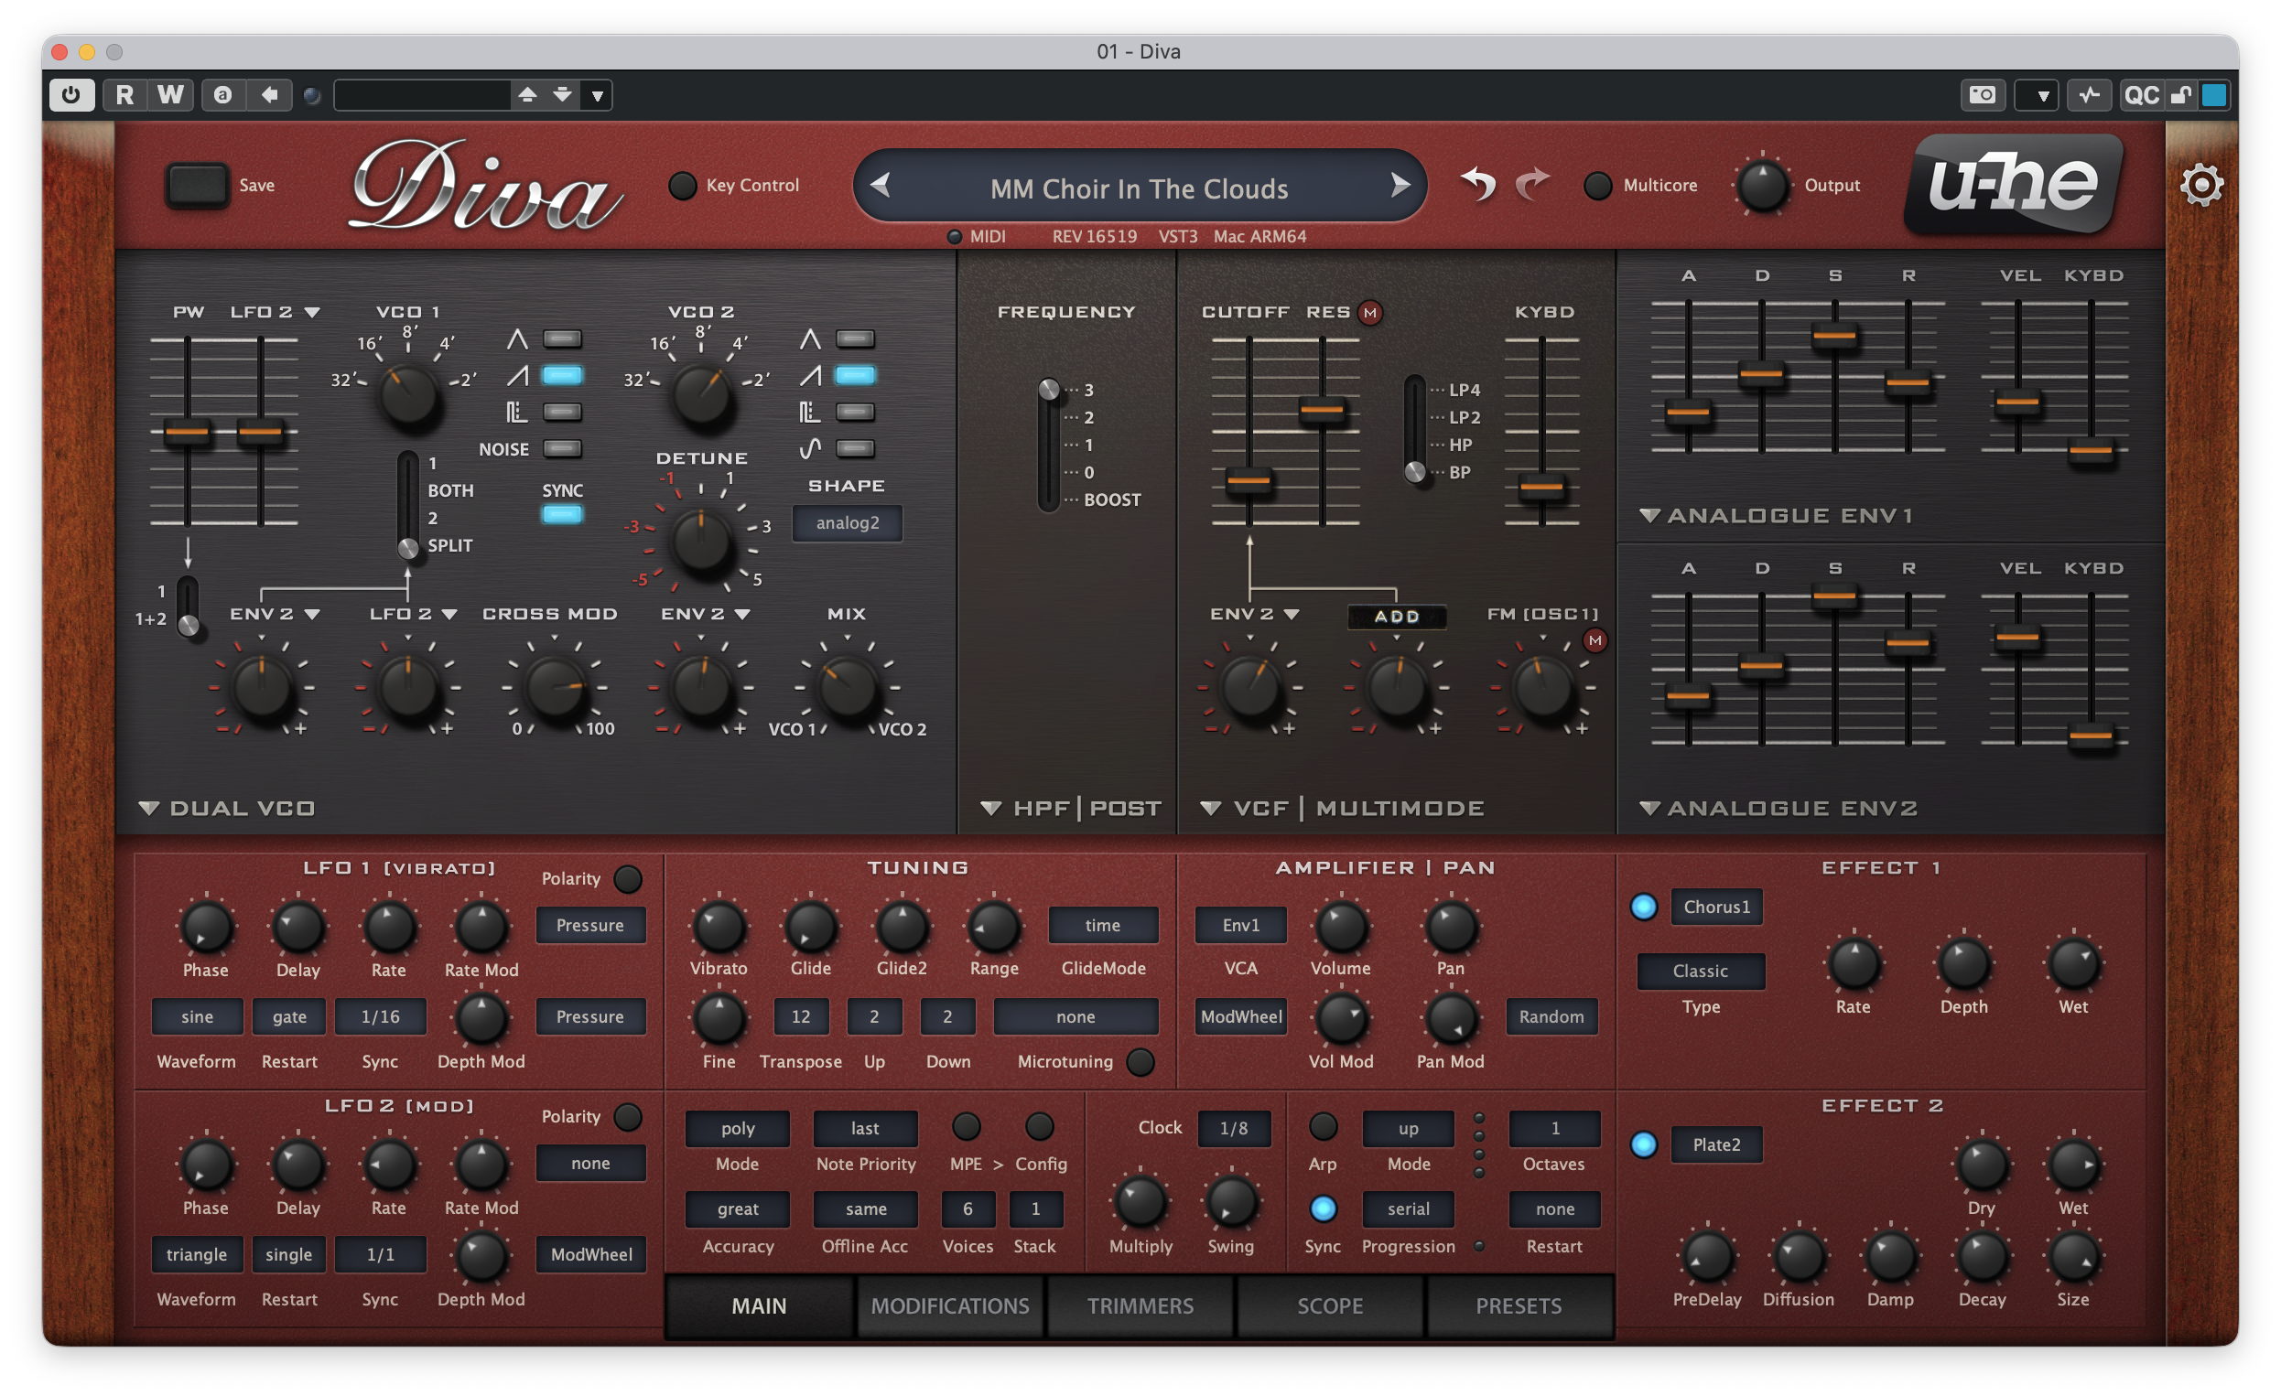Open the LFO 1 sine waveform selector
This screenshot has width=2281, height=1396.
coord(197,1016)
